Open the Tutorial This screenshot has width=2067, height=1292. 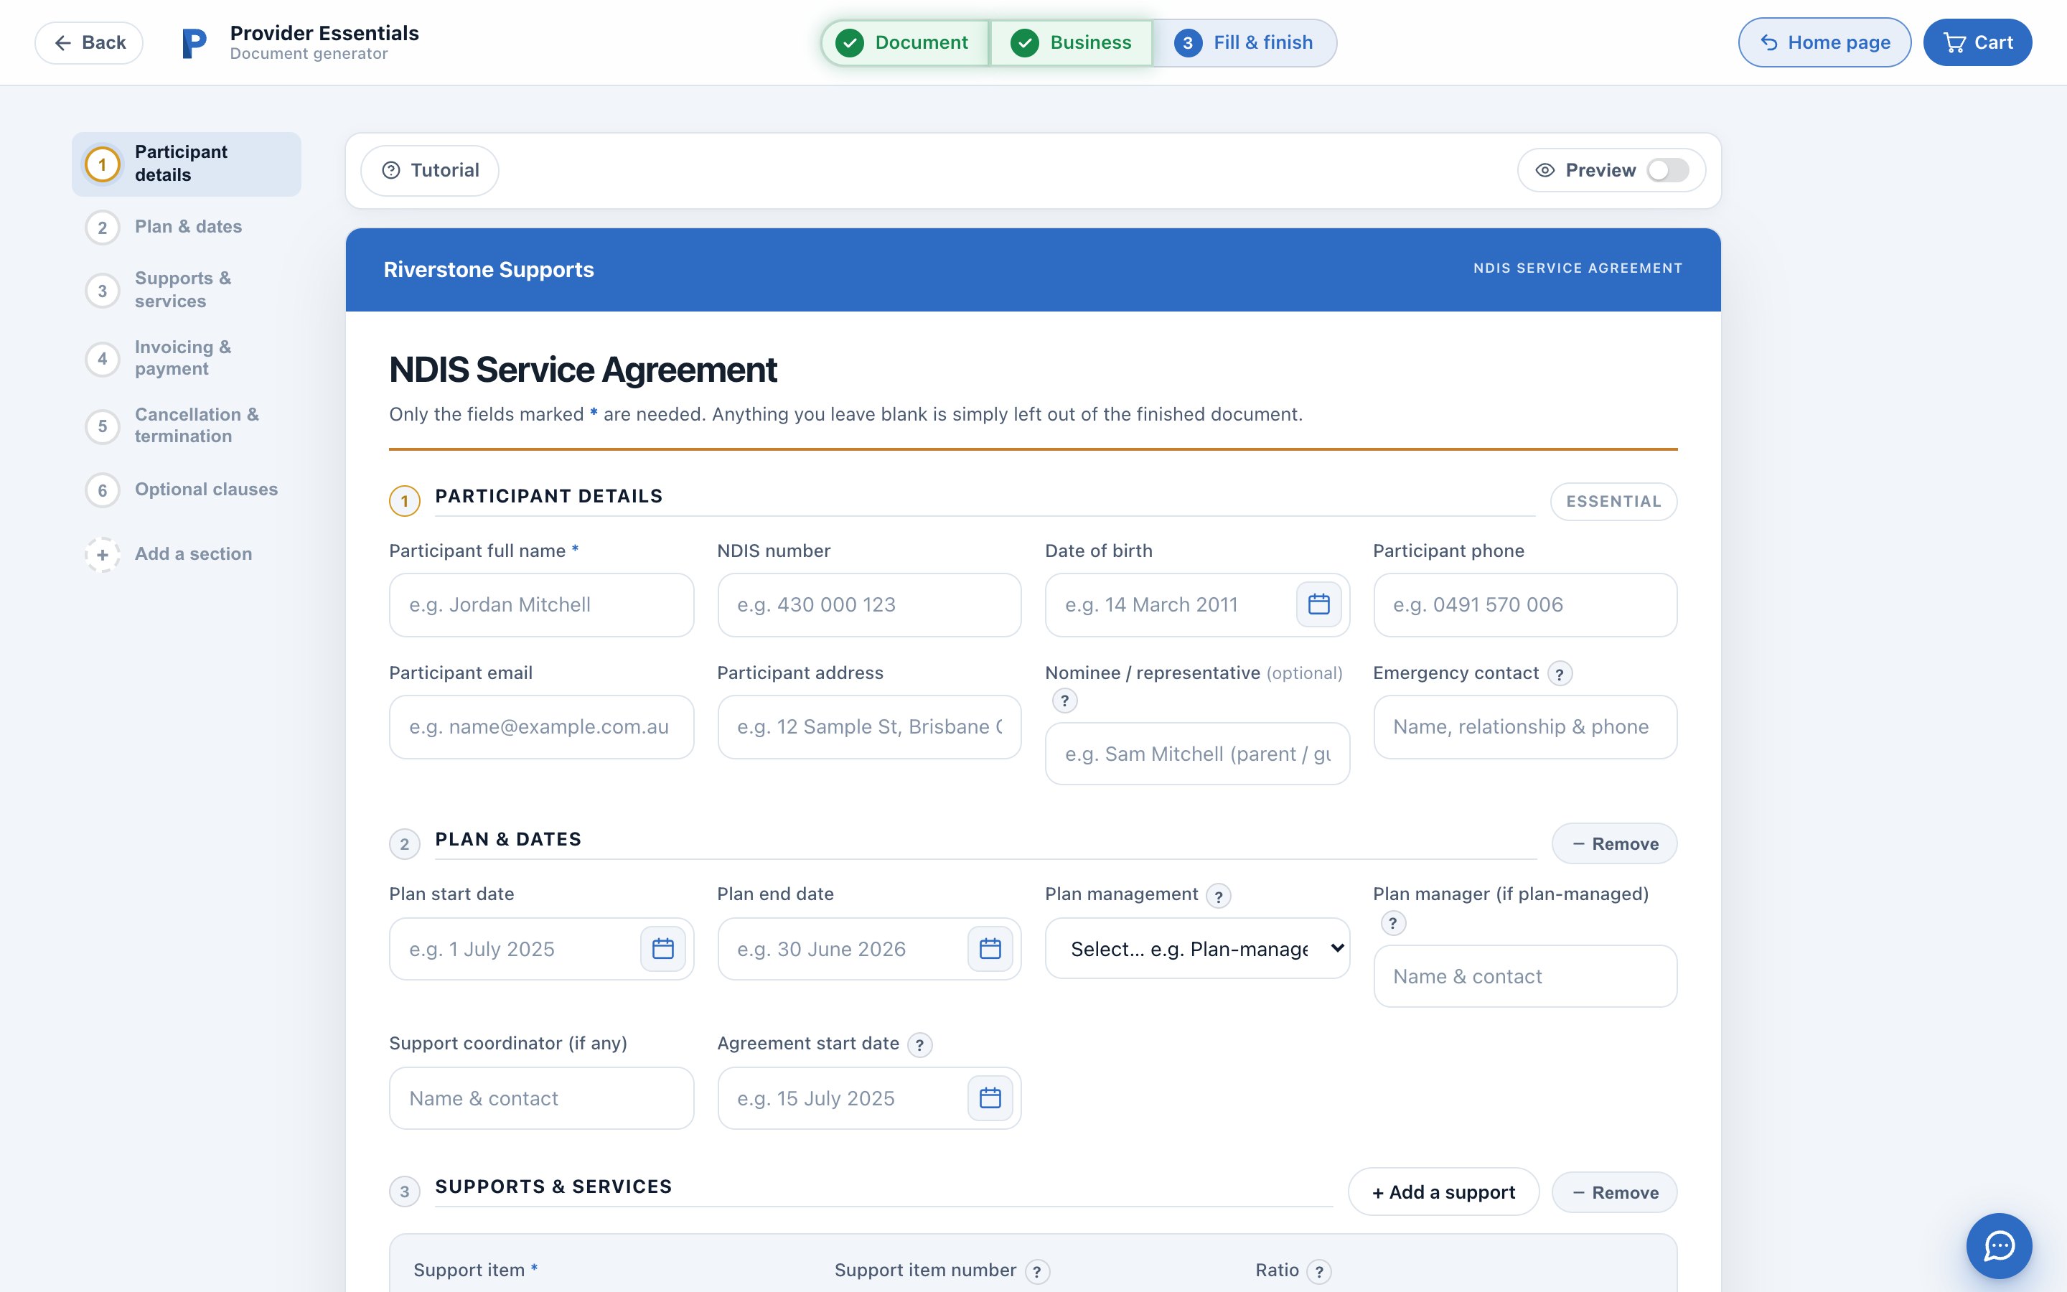coord(430,170)
